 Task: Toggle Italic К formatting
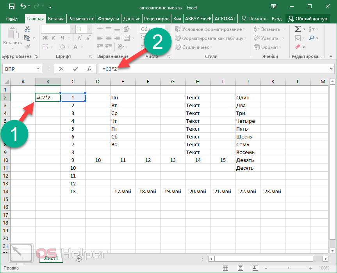[x=53, y=38]
